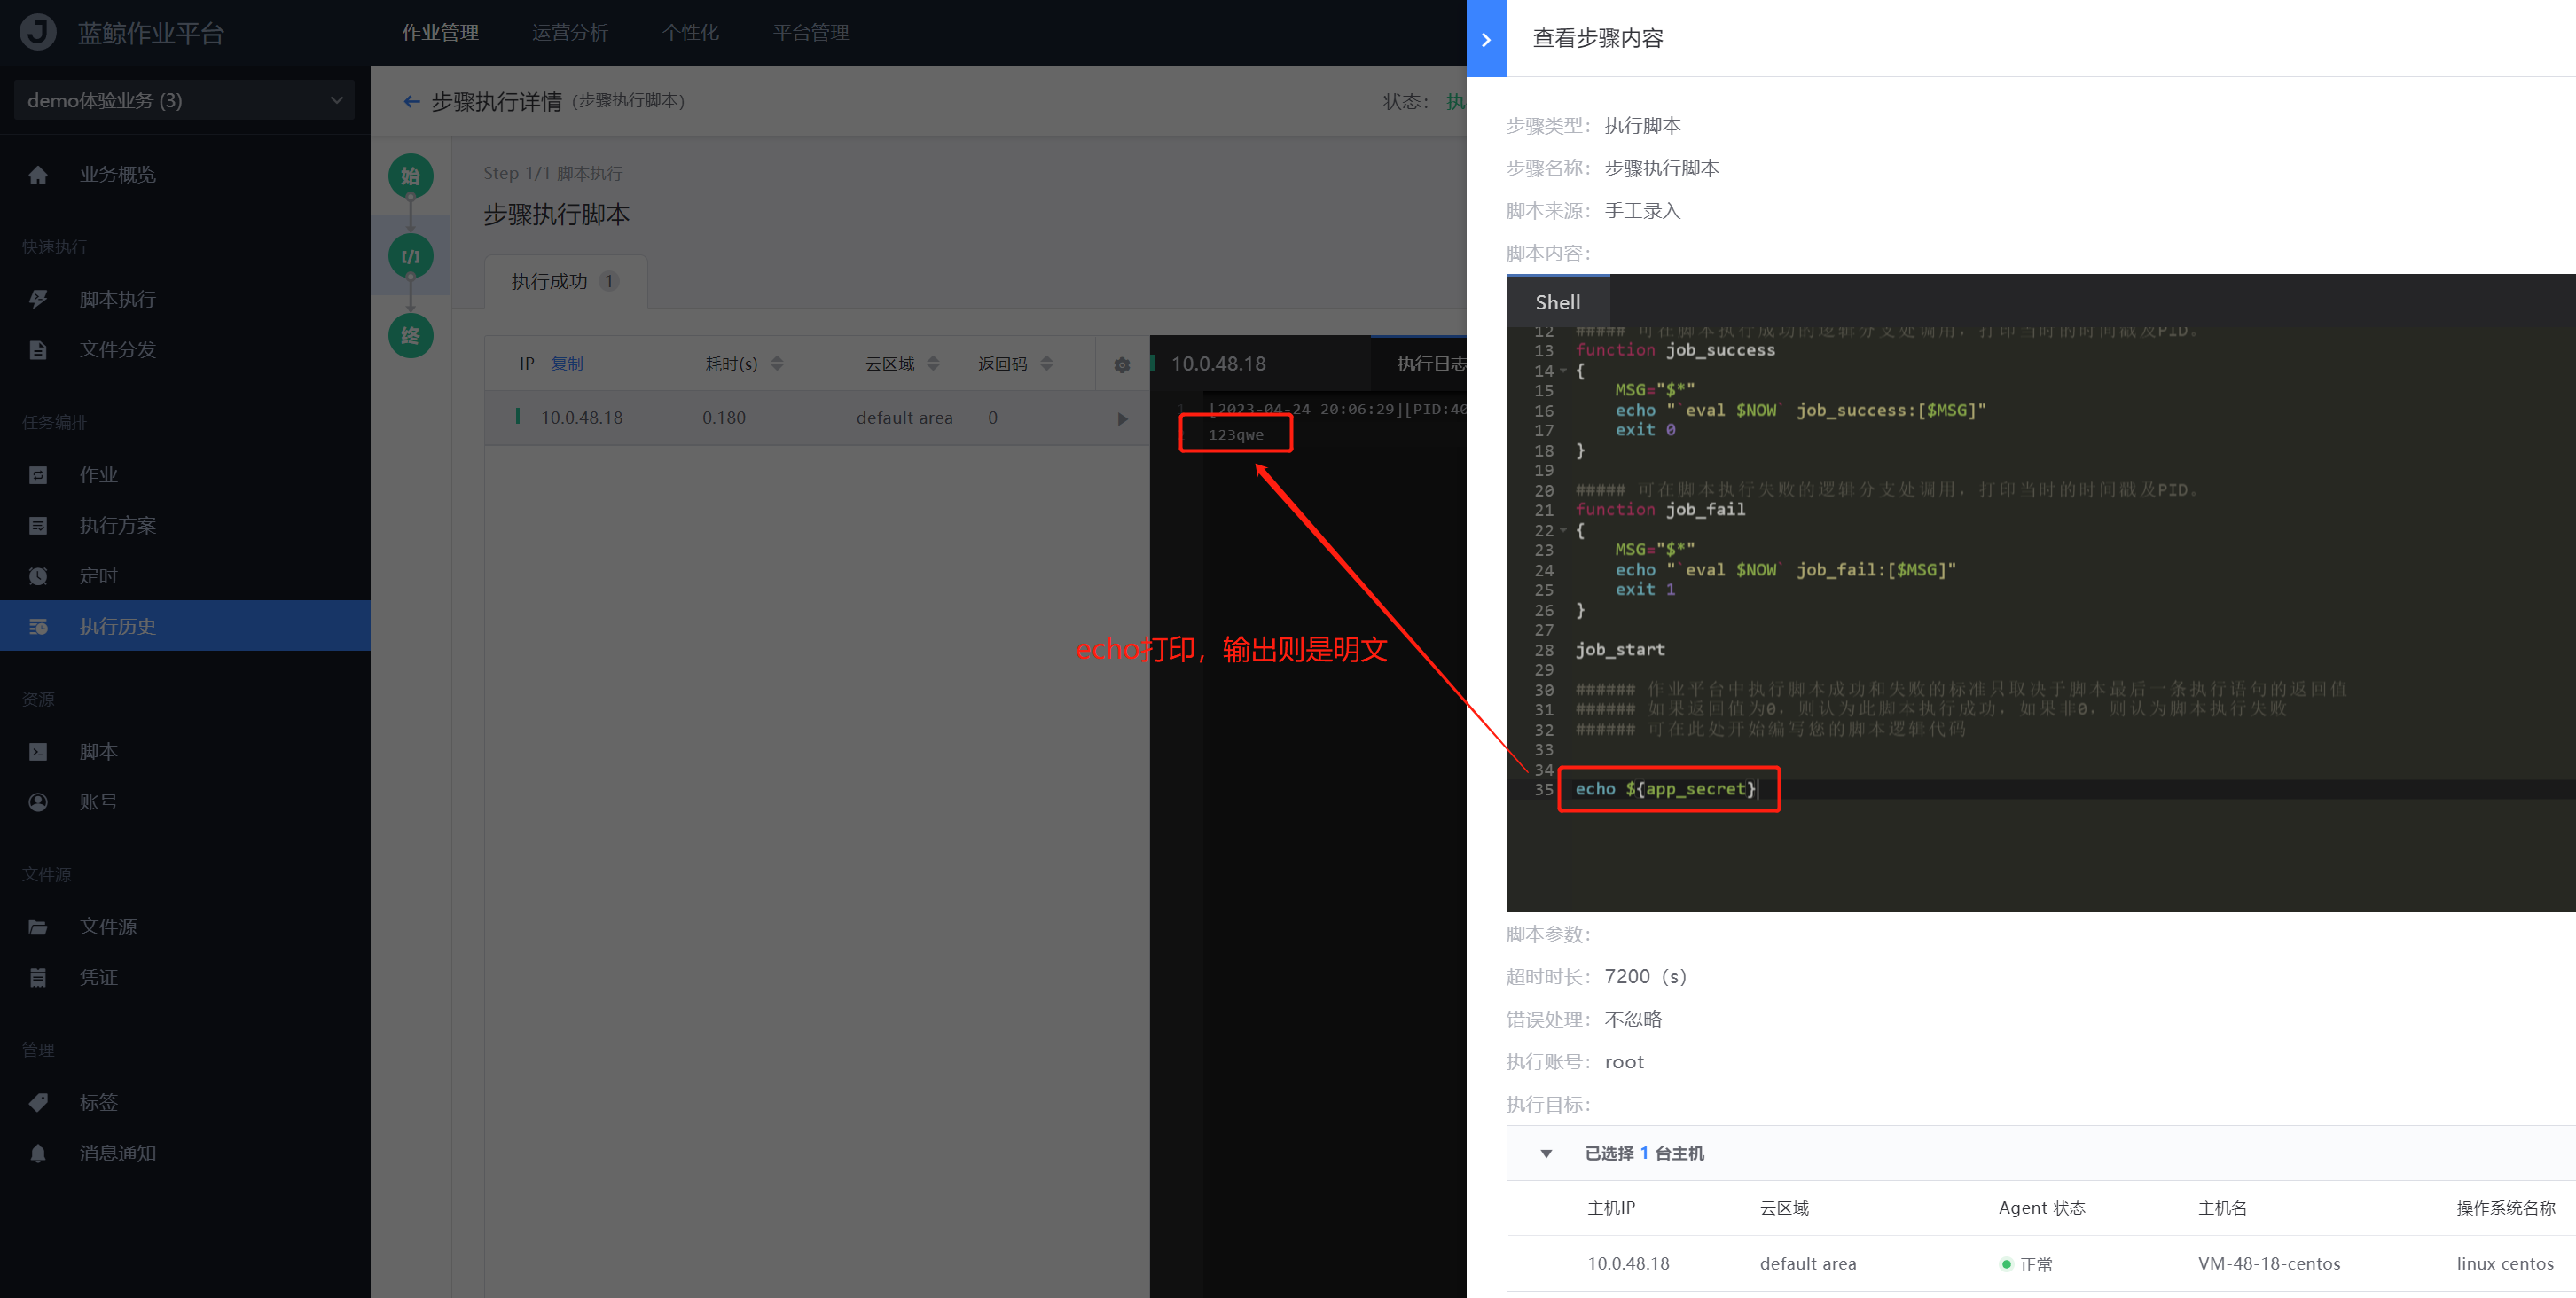Sort by 云区域 column arrows

933,364
